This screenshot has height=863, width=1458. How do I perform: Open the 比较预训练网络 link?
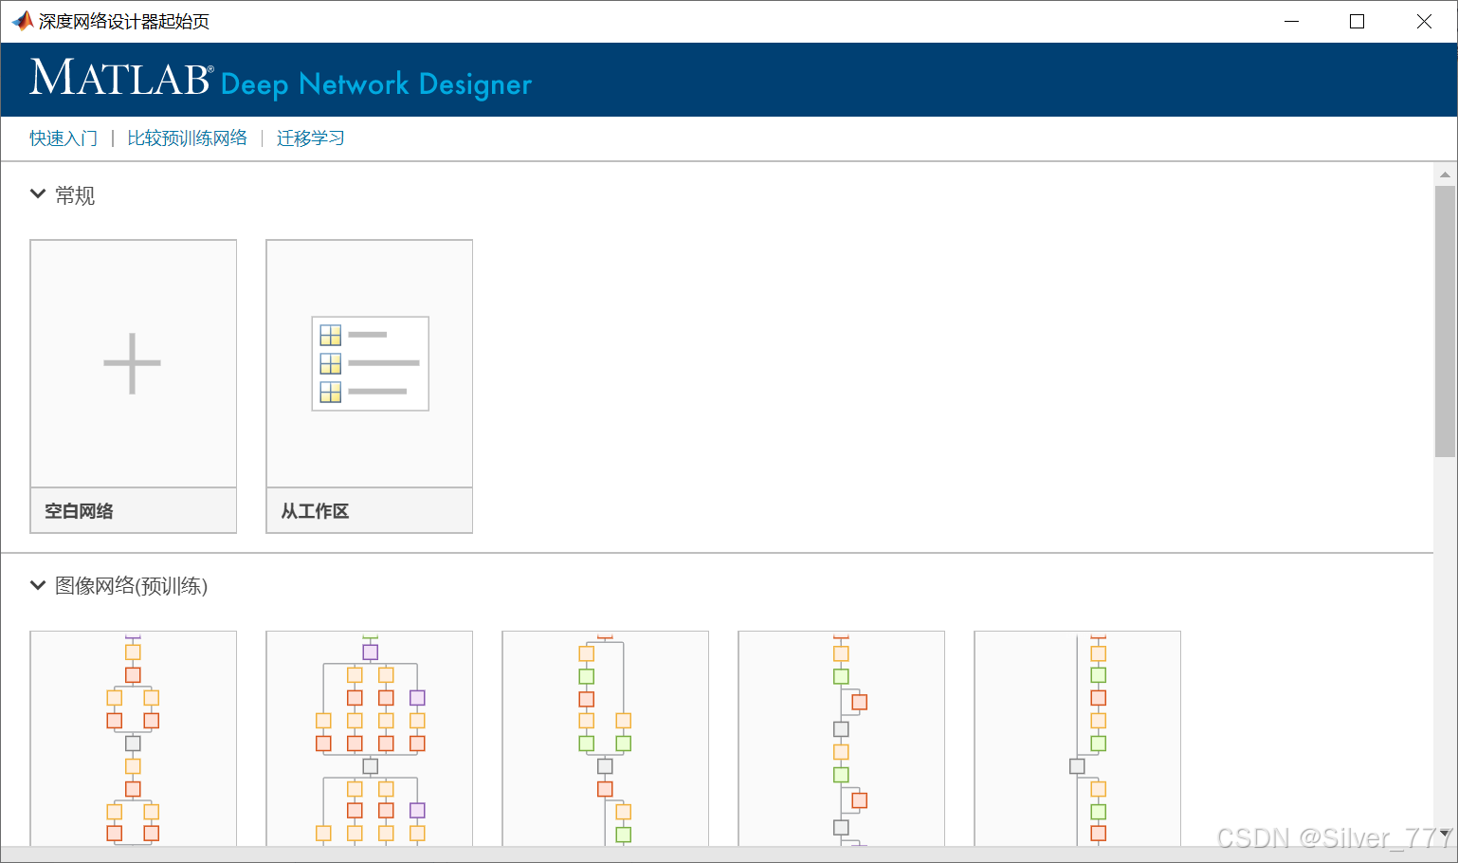187,138
